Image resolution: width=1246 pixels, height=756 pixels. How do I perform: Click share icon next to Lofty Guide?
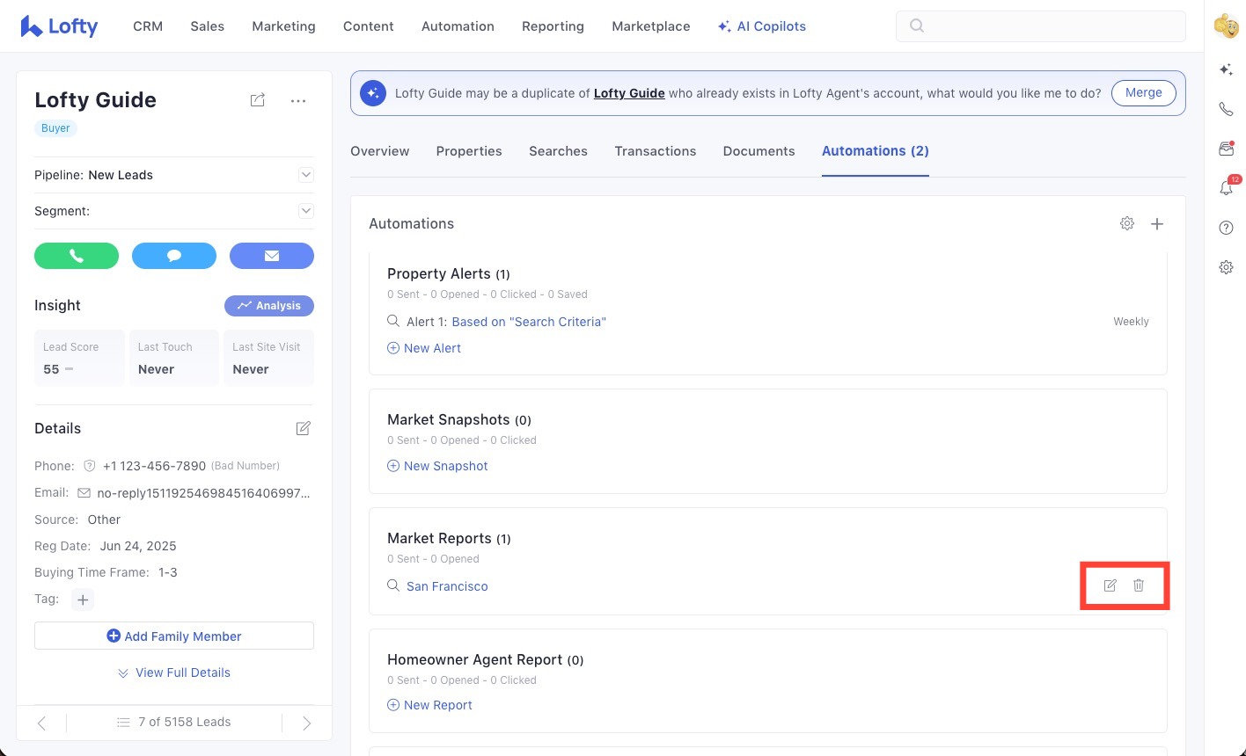(x=258, y=100)
